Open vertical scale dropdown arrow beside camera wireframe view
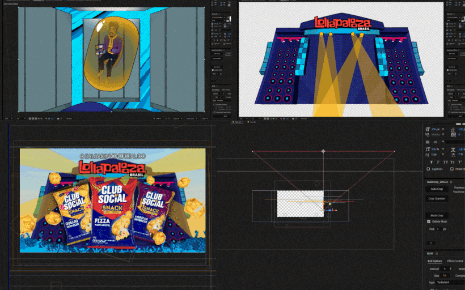This screenshot has width=465, height=290. [443, 150]
